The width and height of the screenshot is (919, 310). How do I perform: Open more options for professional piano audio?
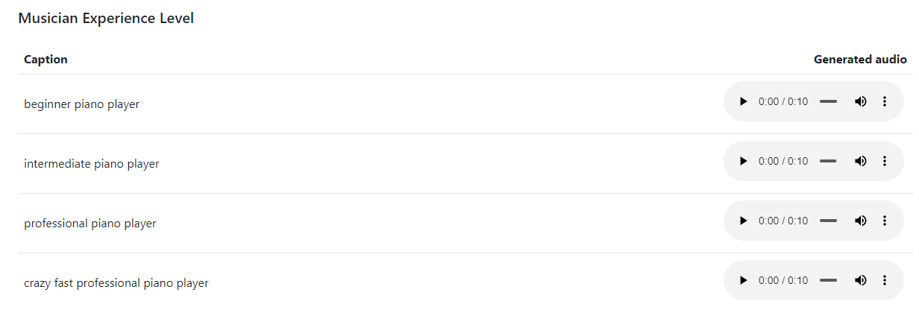point(885,221)
